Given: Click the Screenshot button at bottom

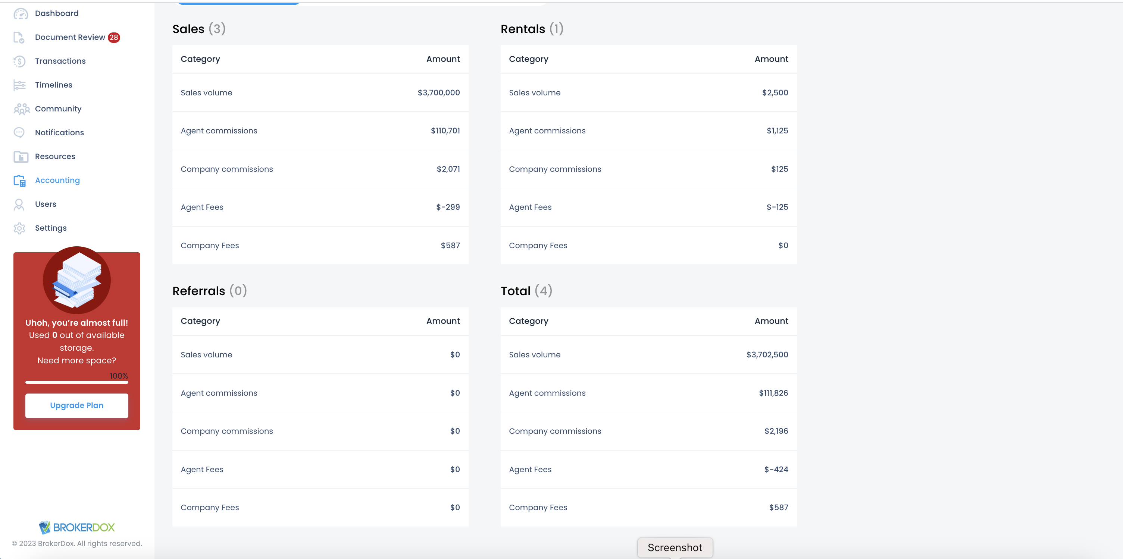Looking at the screenshot, I should pos(675,547).
